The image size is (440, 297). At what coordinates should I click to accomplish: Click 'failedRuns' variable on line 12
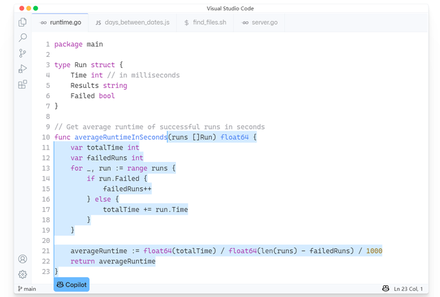107,158
